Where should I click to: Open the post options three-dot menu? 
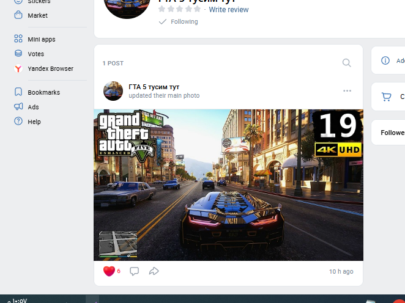pos(347,91)
